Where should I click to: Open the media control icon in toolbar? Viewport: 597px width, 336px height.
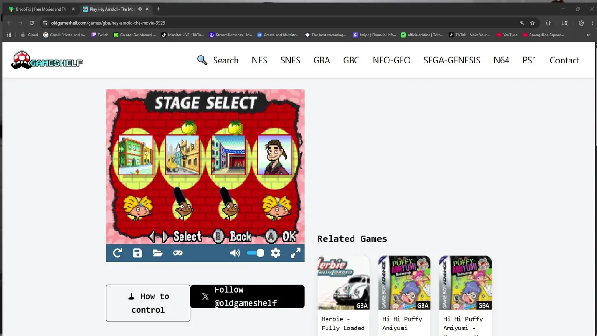[x=564, y=23]
